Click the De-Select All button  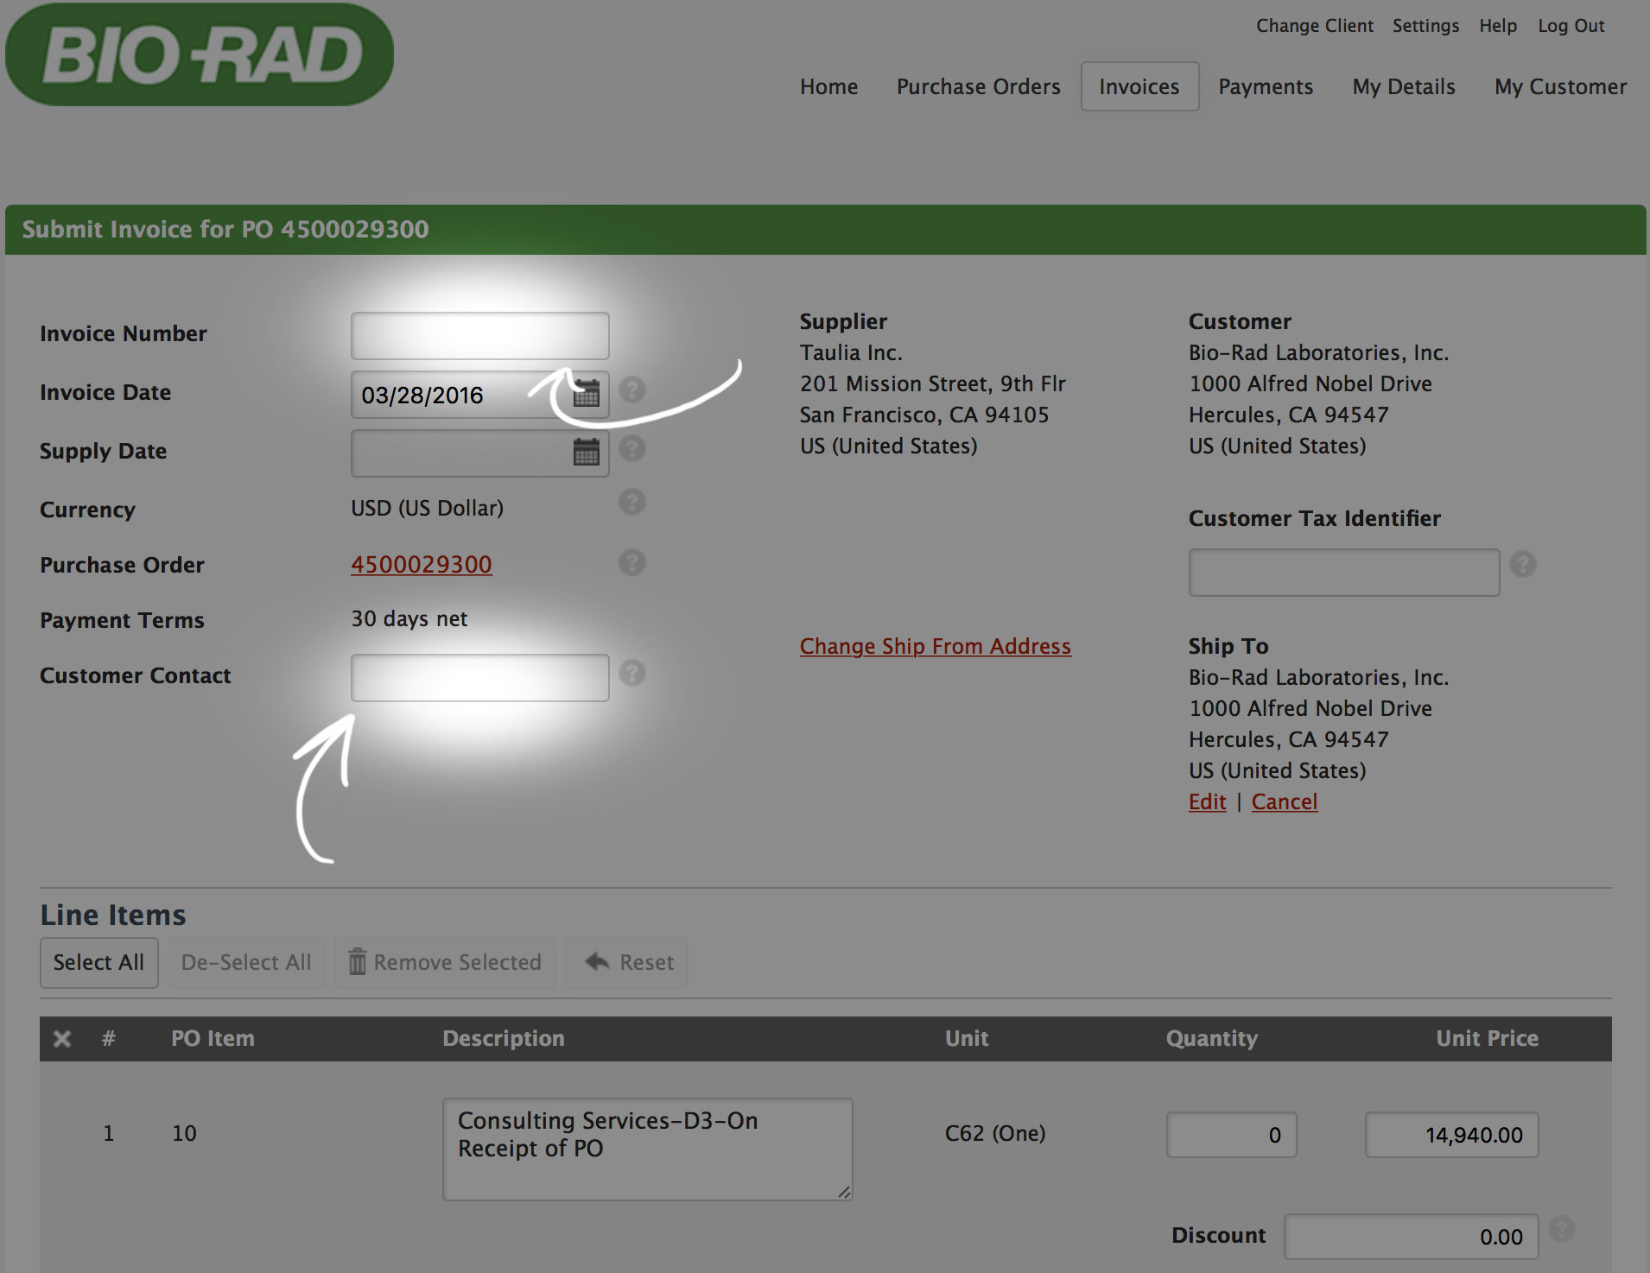(246, 962)
